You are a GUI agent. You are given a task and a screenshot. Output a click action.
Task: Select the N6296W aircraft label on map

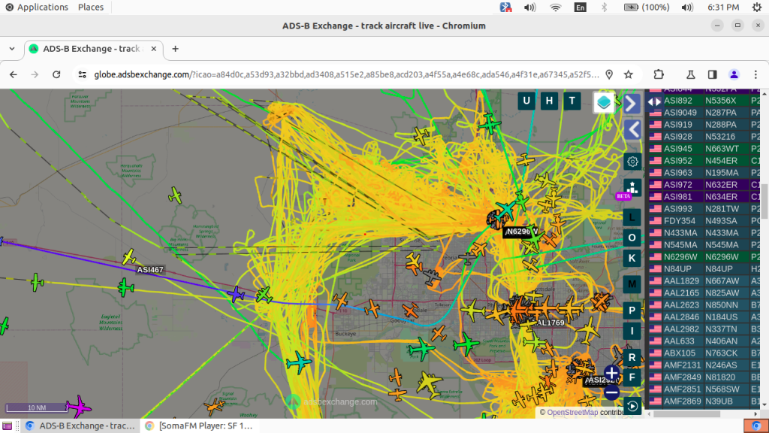pyautogui.click(x=522, y=232)
